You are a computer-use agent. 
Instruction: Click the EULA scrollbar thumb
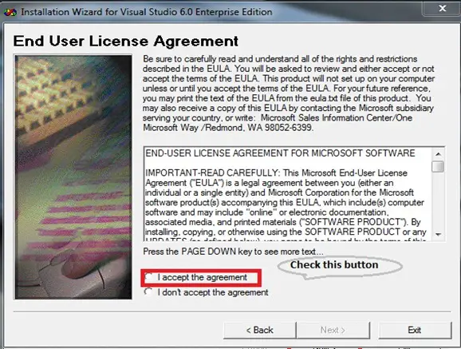point(438,166)
